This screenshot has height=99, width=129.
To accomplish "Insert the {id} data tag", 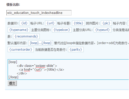I will click(x=24, y=23).
